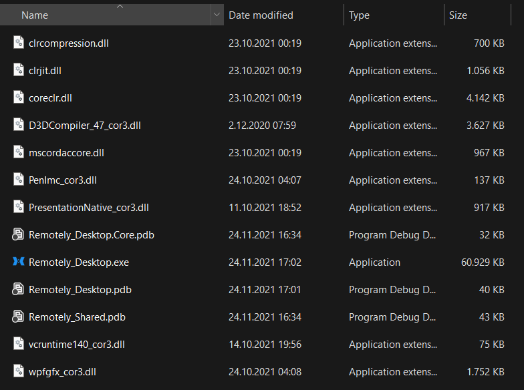Select the PresentationNative_cor3.dll file icon

tap(19, 207)
